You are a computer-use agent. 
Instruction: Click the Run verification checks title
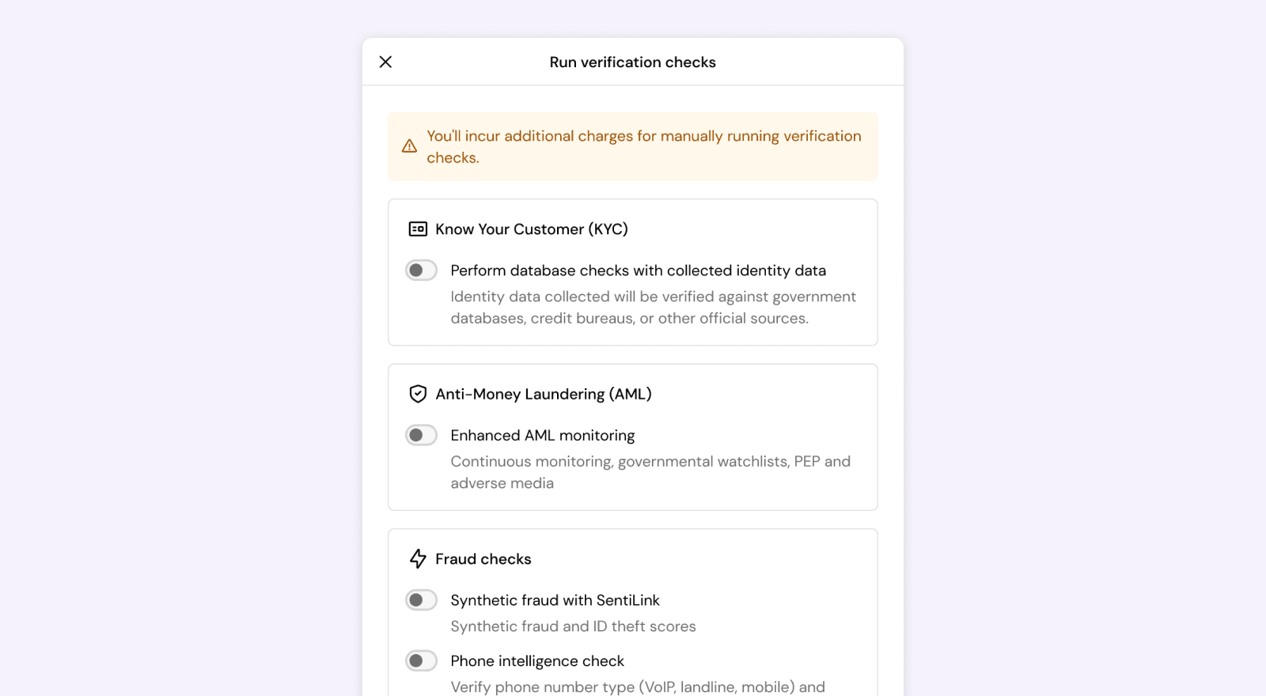point(632,62)
